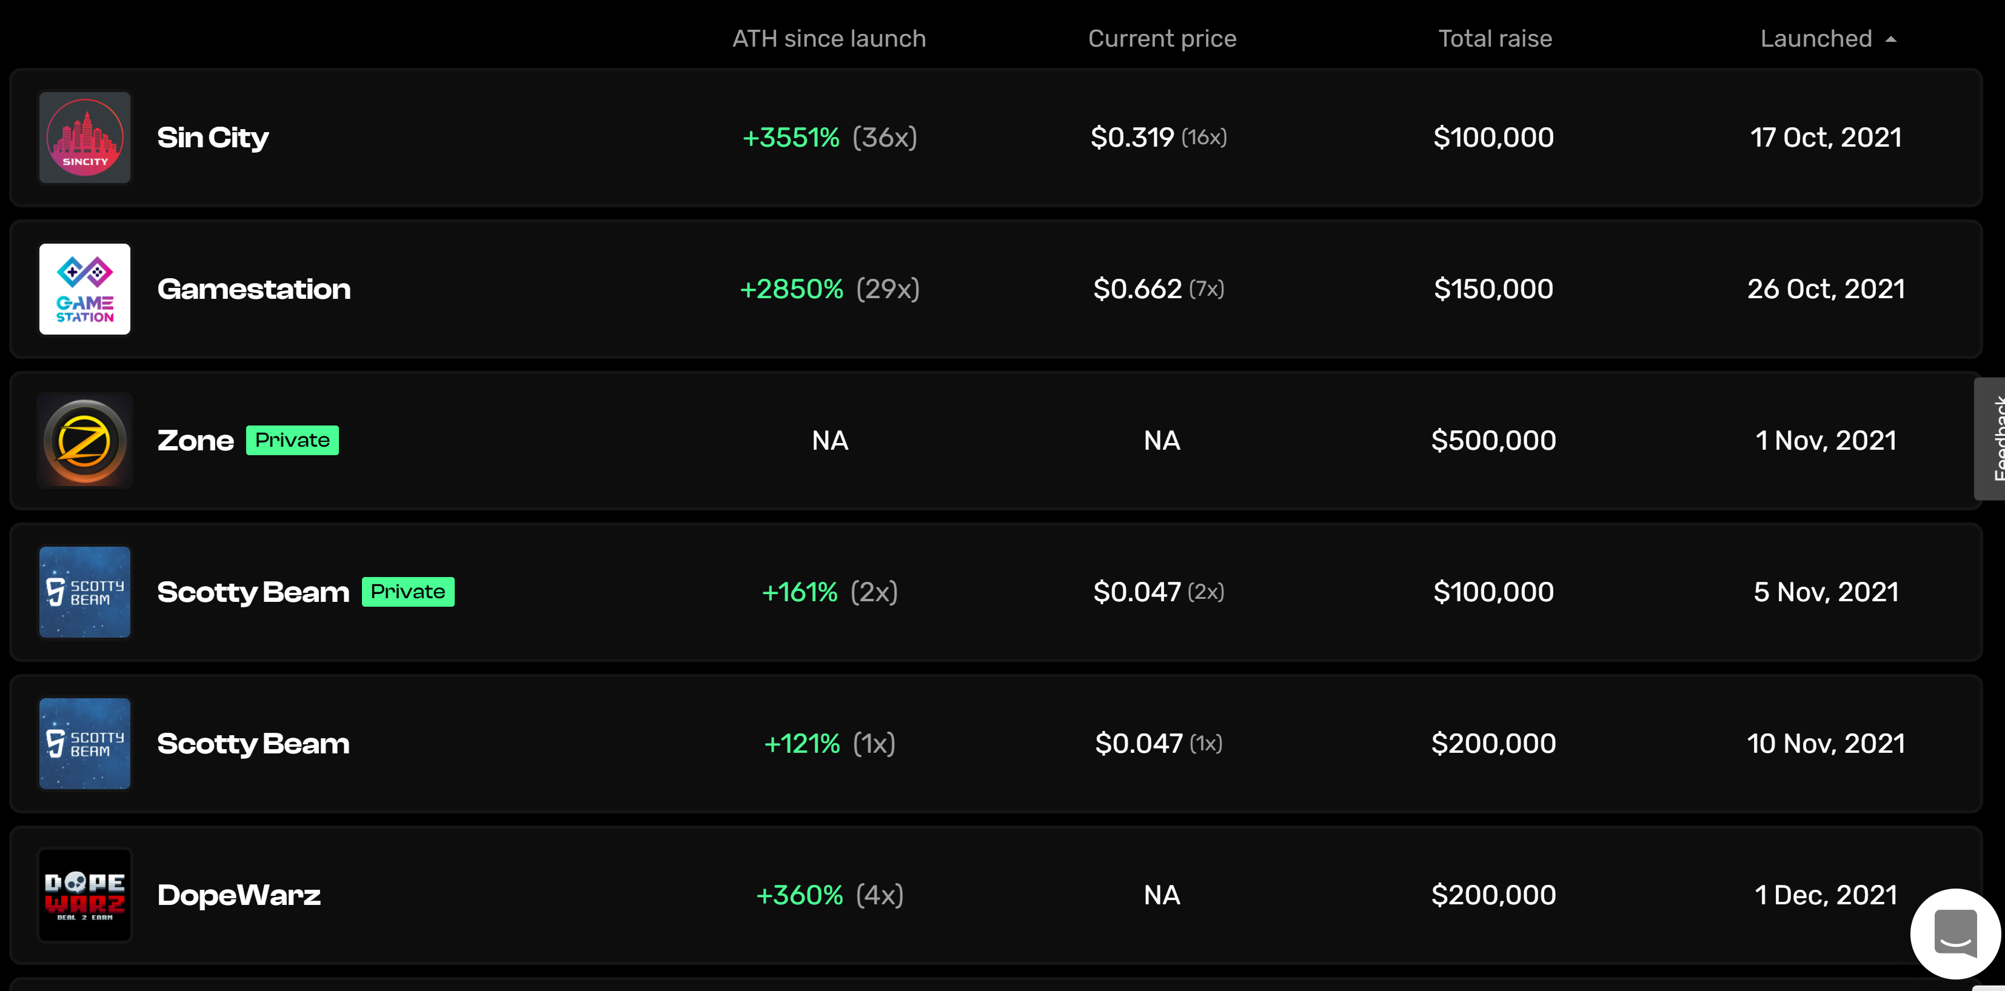Click the Private badge next to Zone
The height and width of the screenshot is (991, 2005).
click(x=293, y=440)
